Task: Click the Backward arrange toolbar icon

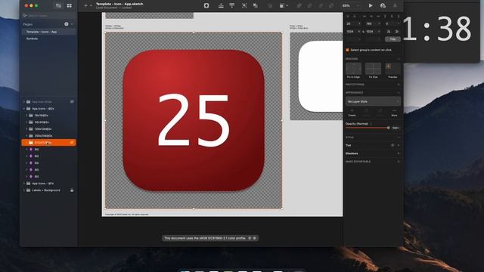Action: [232, 5]
